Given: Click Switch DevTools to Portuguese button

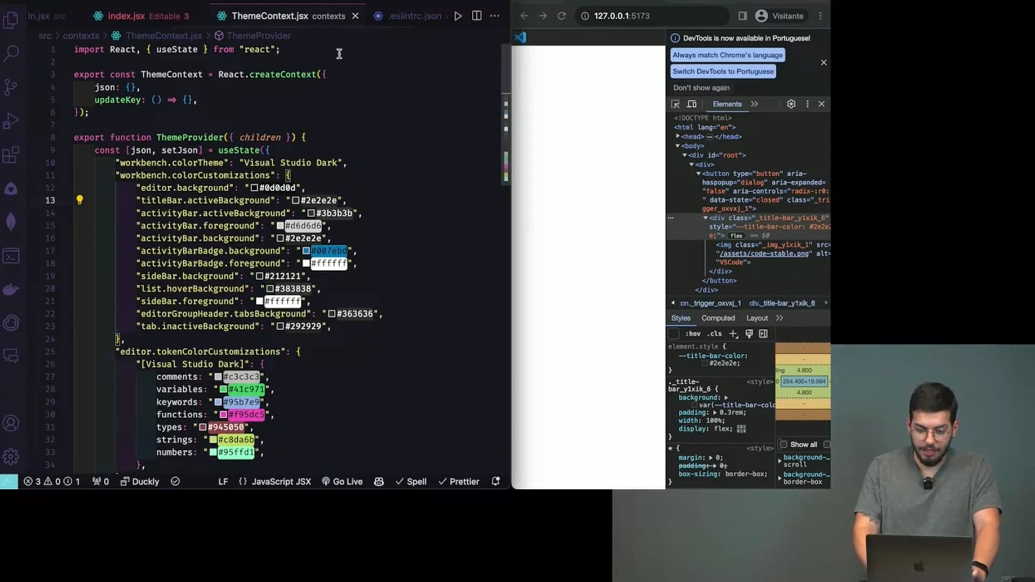Looking at the screenshot, I should [723, 71].
